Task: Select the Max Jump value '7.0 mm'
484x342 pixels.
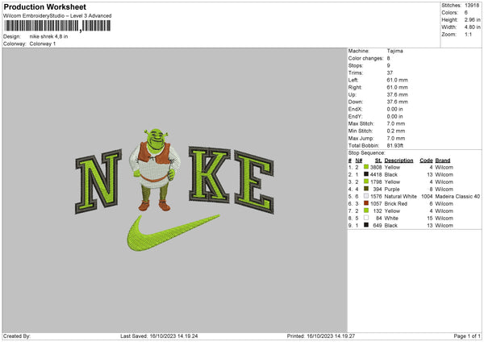Action: (x=396, y=138)
